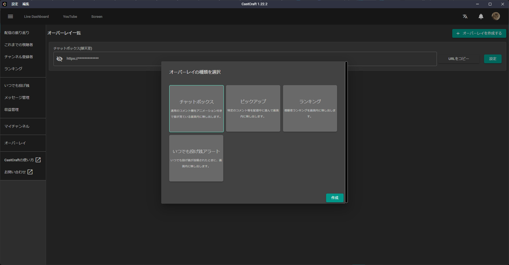Click お問い合わせ external link icon
Image resolution: width=509 pixels, height=265 pixels.
pyautogui.click(x=30, y=172)
